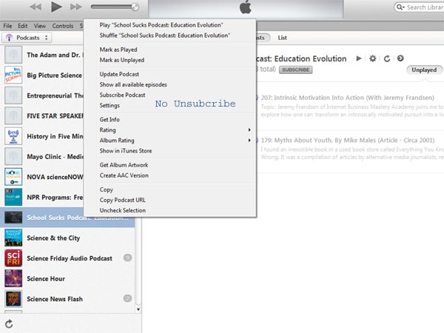
Task: Select the Entrepreneurial podcast row
Action: pos(44,95)
